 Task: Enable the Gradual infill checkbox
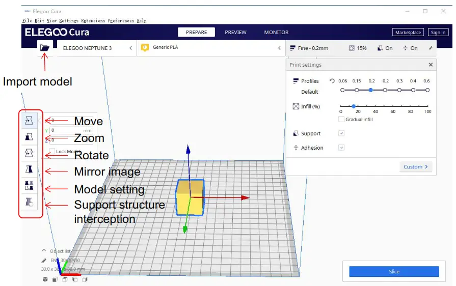coord(341,119)
